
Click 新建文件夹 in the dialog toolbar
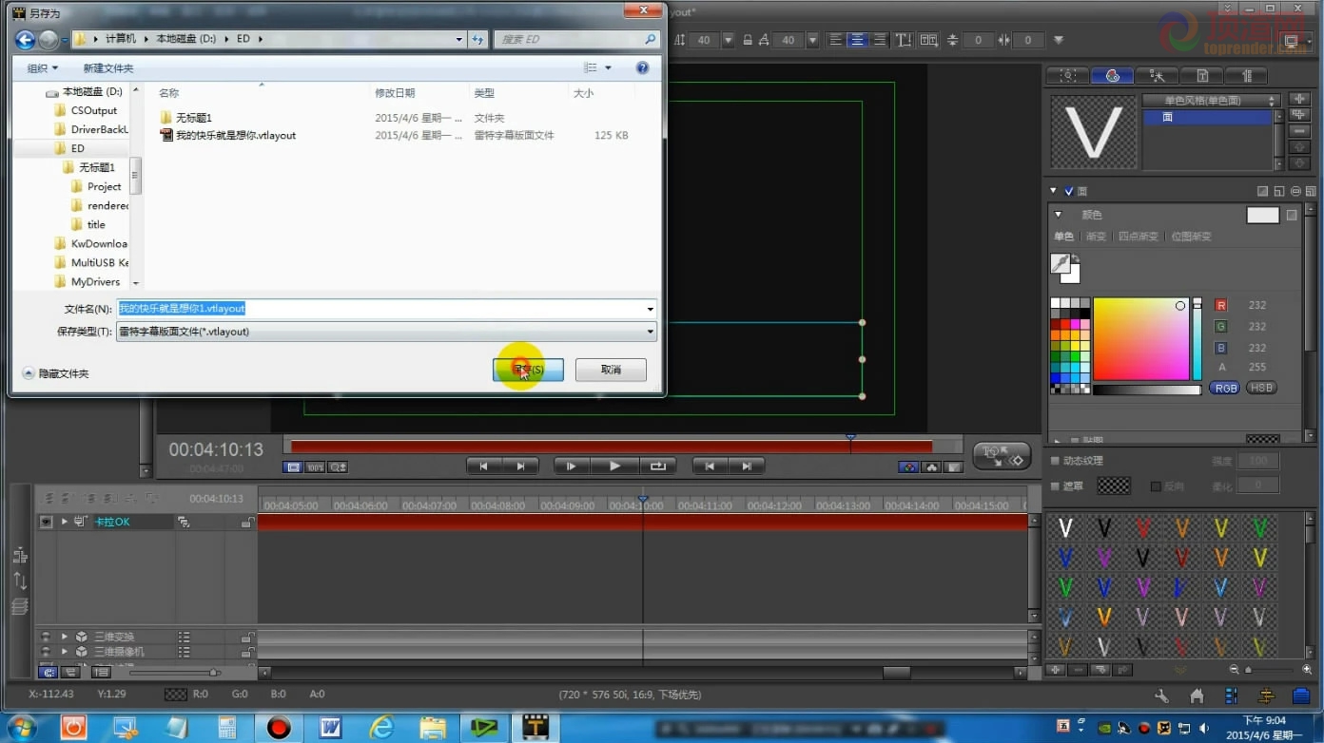click(108, 68)
